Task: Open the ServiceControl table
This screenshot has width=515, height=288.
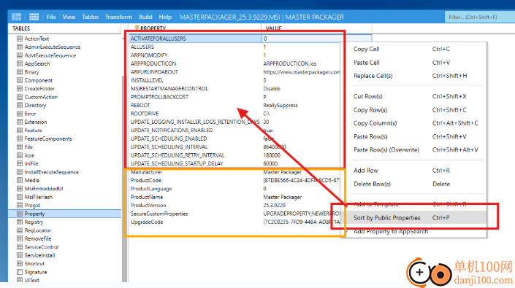Action: 42,247
